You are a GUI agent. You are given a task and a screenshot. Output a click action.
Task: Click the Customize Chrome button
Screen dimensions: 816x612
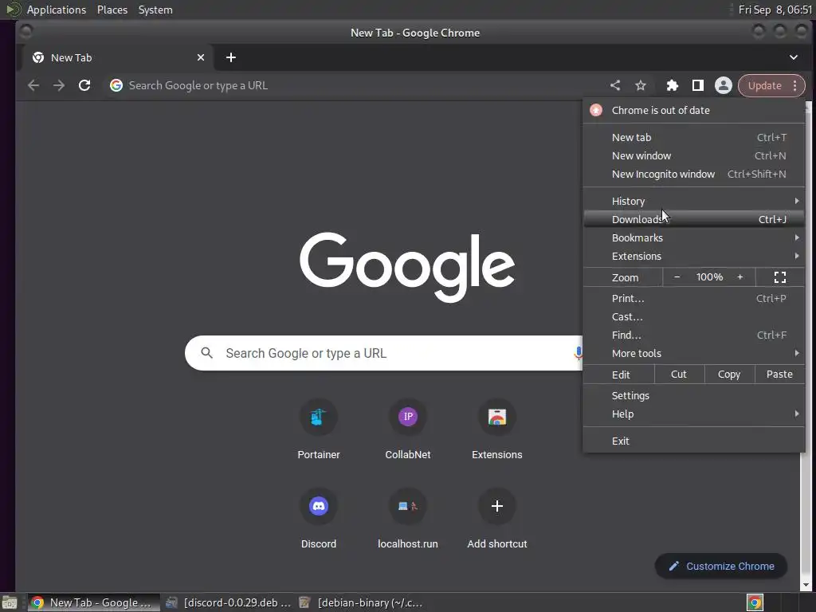click(720, 567)
